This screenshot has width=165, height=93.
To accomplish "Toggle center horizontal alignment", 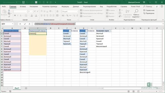I will [x=45, y=16].
